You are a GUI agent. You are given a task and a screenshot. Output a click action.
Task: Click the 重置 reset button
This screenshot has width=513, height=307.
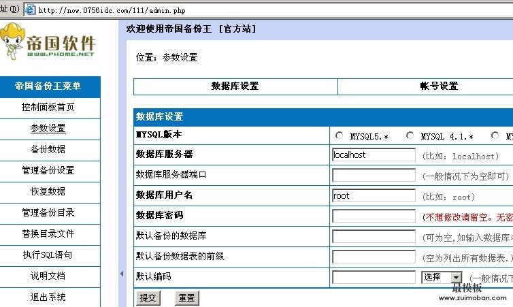pyautogui.click(x=187, y=298)
